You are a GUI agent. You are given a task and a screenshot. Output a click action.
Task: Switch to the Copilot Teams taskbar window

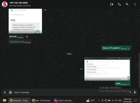click(64, 100)
